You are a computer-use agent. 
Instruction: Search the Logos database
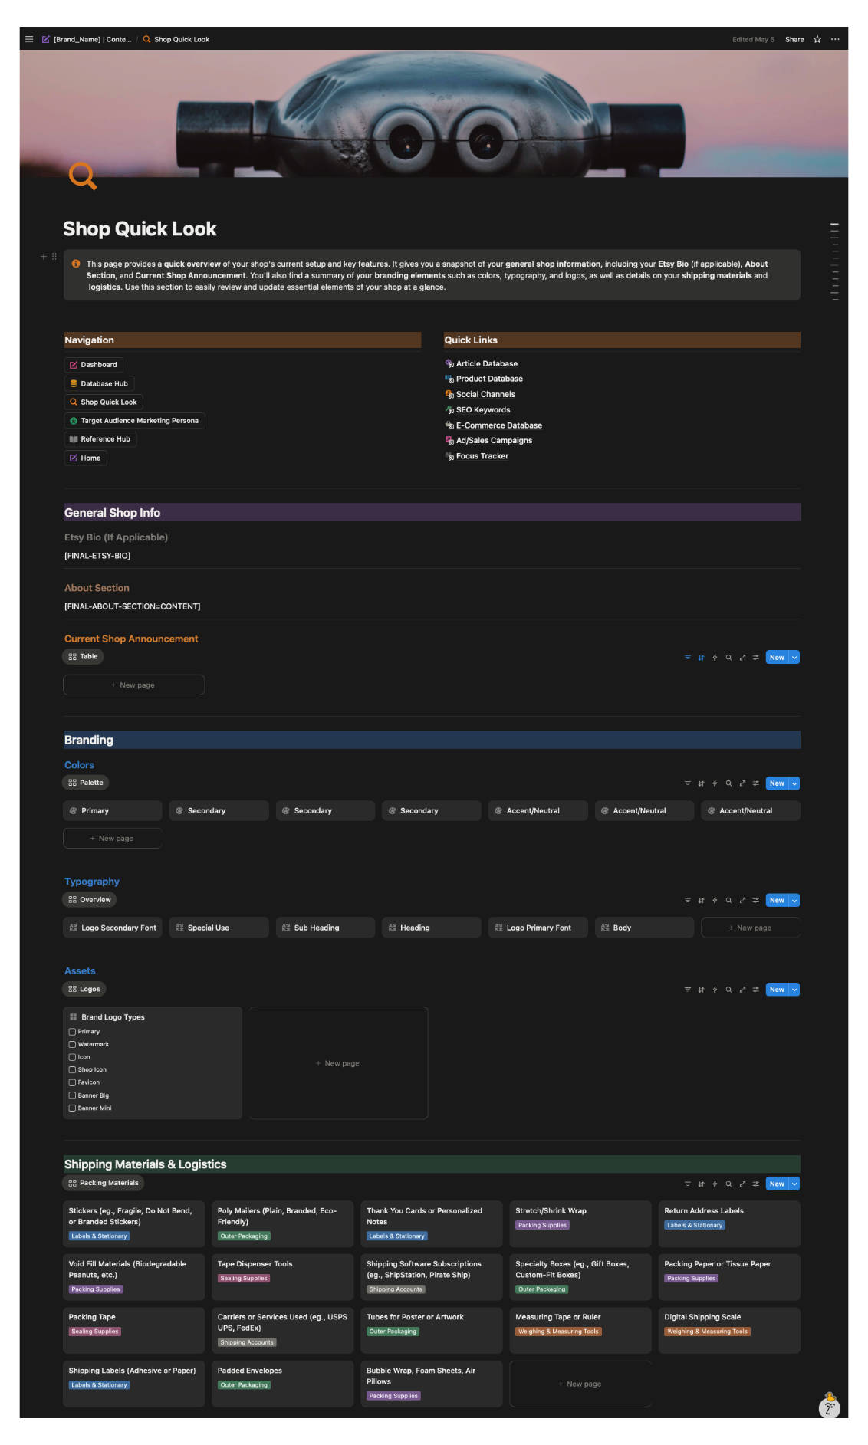pyautogui.click(x=728, y=990)
